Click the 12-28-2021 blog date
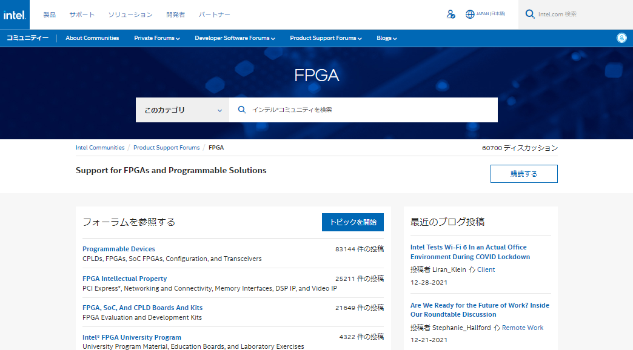 pos(429,282)
